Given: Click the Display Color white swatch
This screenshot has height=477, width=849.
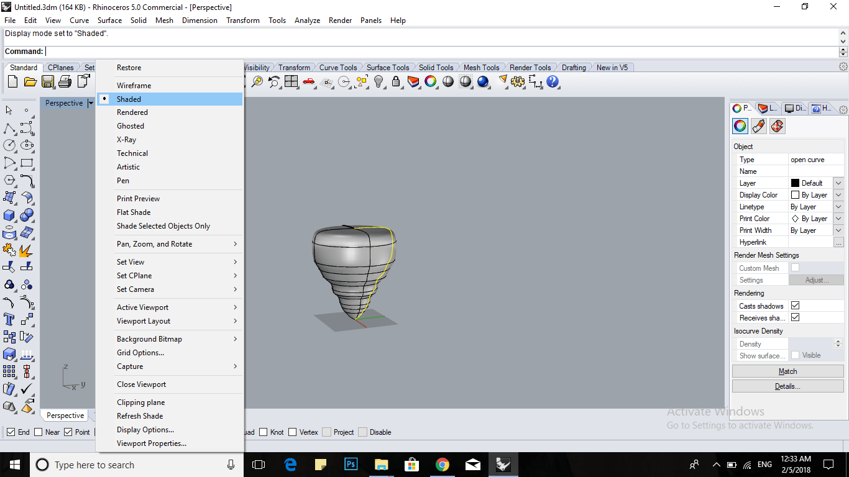Looking at the screenshot, I should tap(795, 195).
